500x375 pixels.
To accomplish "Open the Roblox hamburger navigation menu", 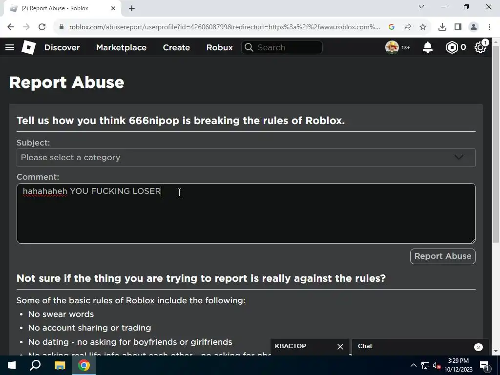I will pos(10,47).
